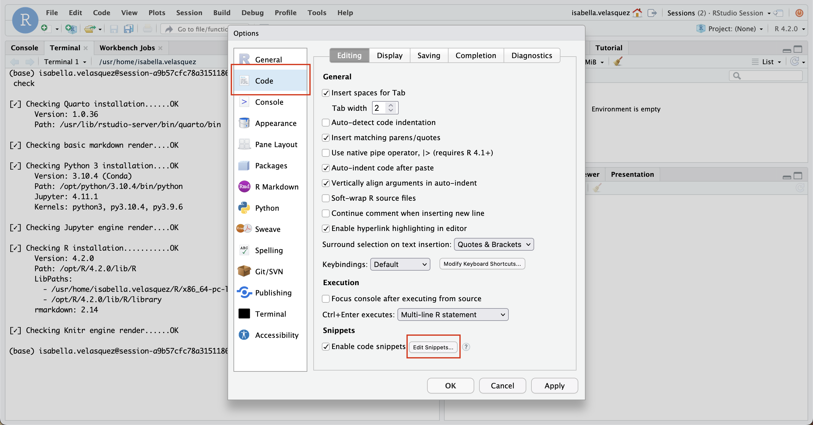Viewport: 813px width, 425px height.
Task: Click the help question mark beside Edit Snippets
Action: [466, 347]
